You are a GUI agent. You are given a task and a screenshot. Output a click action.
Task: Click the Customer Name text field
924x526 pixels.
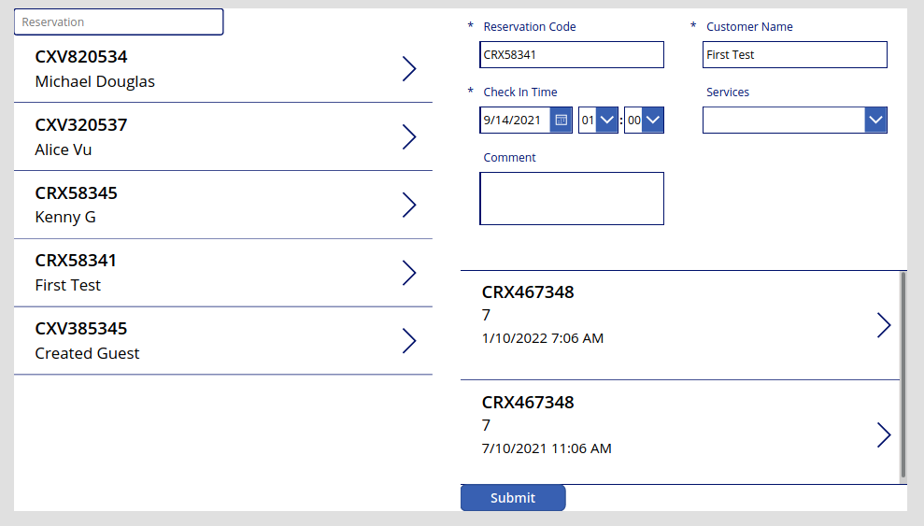pyautogui.click(x=794, y=55)
